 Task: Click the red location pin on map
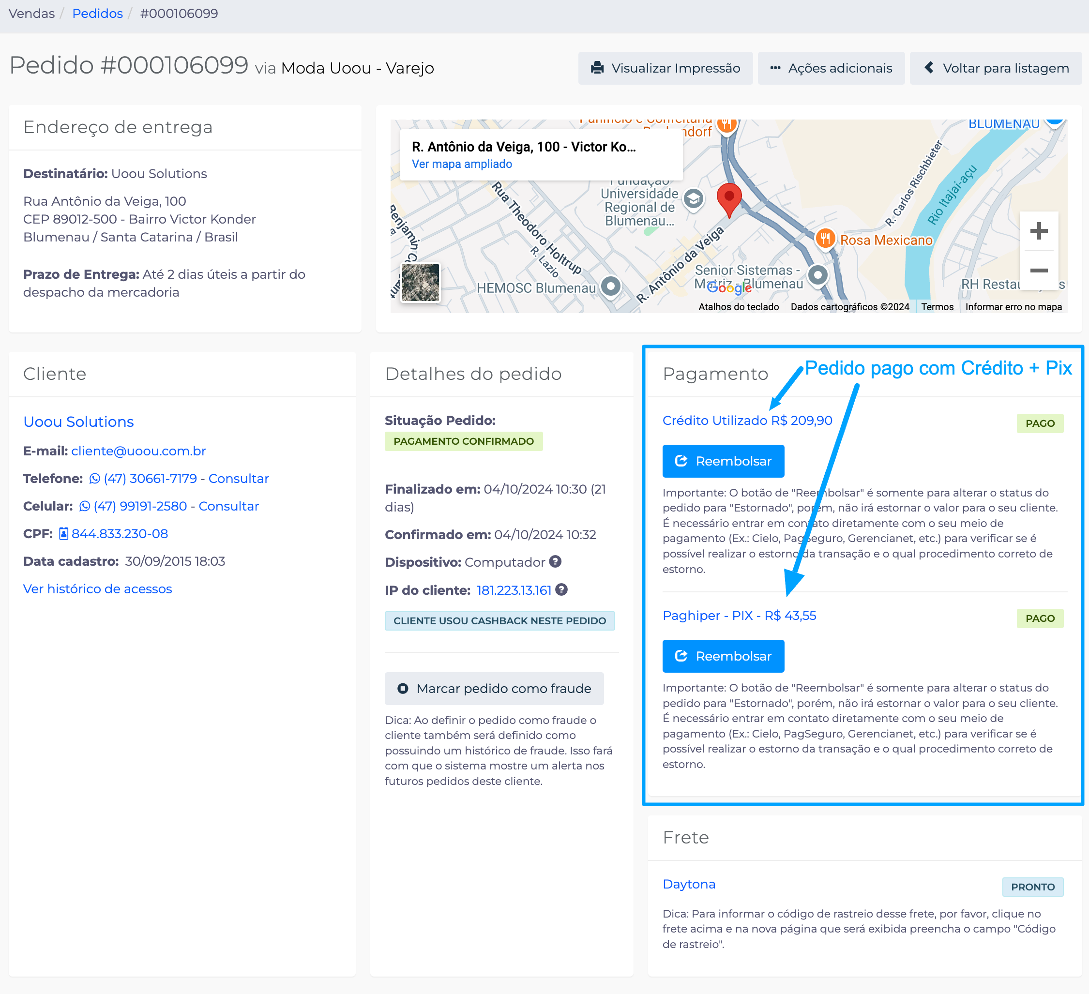coord(729,199)
